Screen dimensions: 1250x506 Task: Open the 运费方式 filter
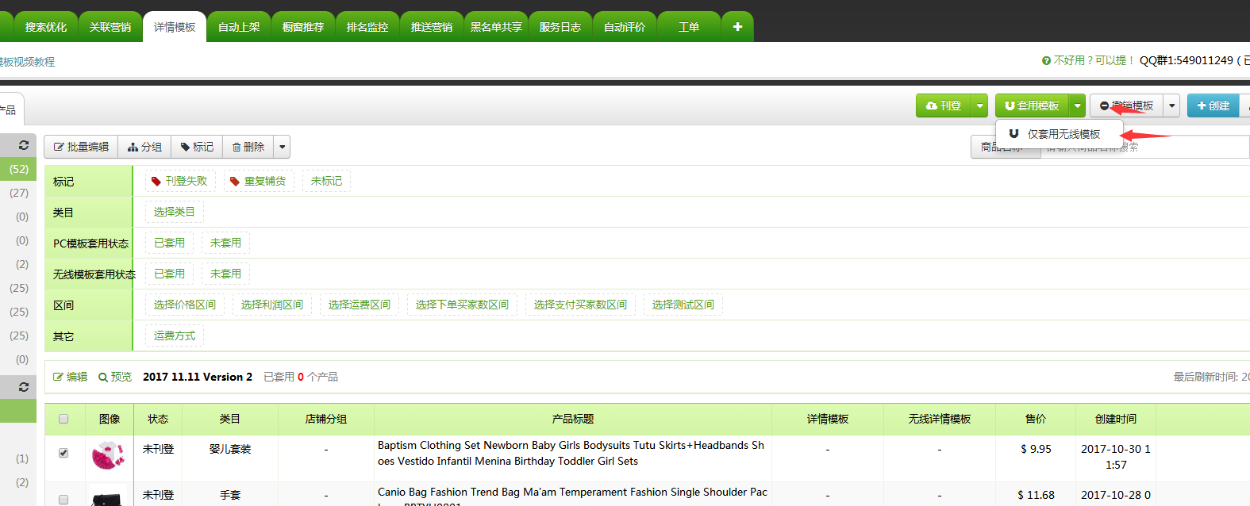(x=175, y=335)
